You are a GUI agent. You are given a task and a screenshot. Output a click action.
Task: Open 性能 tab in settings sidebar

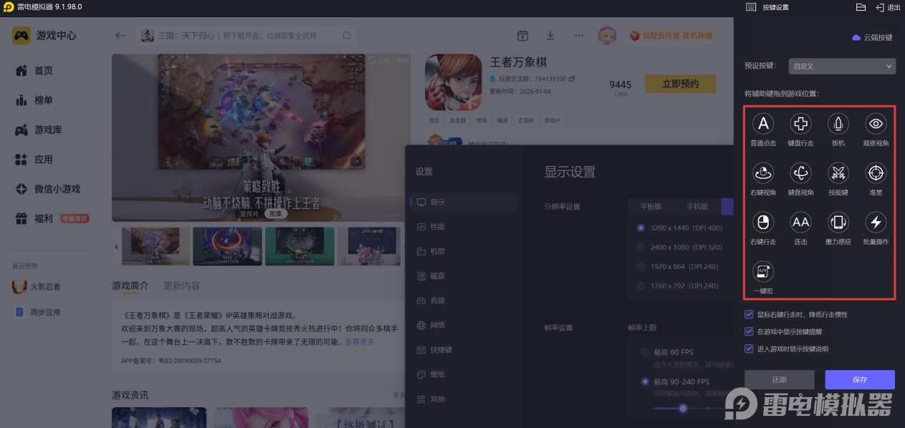click(x=464, y=227)
